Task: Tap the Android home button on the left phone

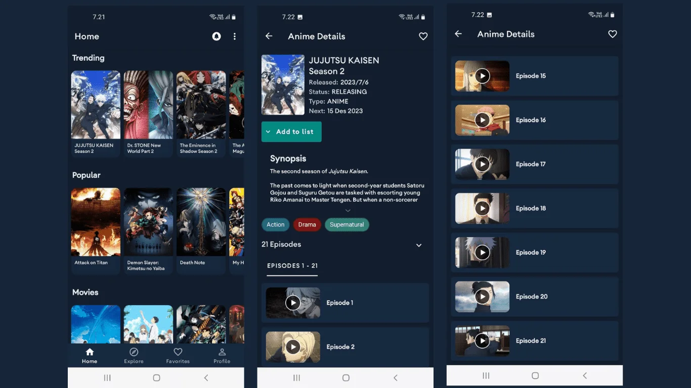Action: [x=156, y=378]
